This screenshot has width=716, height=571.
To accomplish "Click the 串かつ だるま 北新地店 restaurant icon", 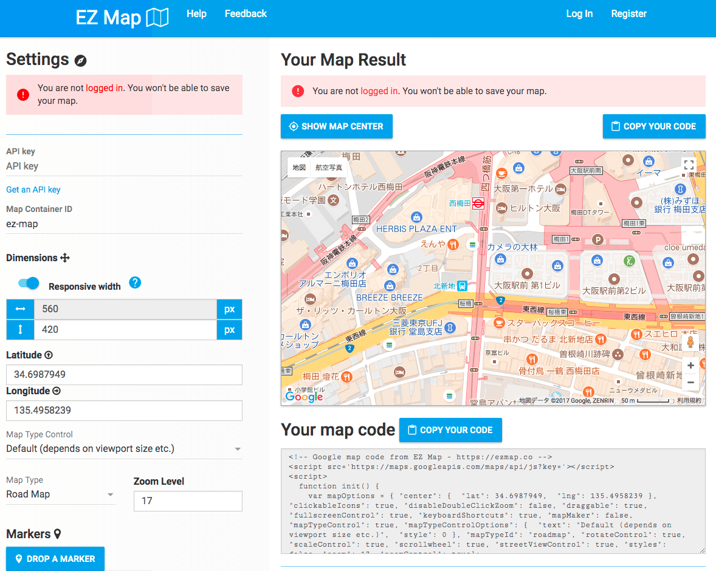I will point(601,339).
